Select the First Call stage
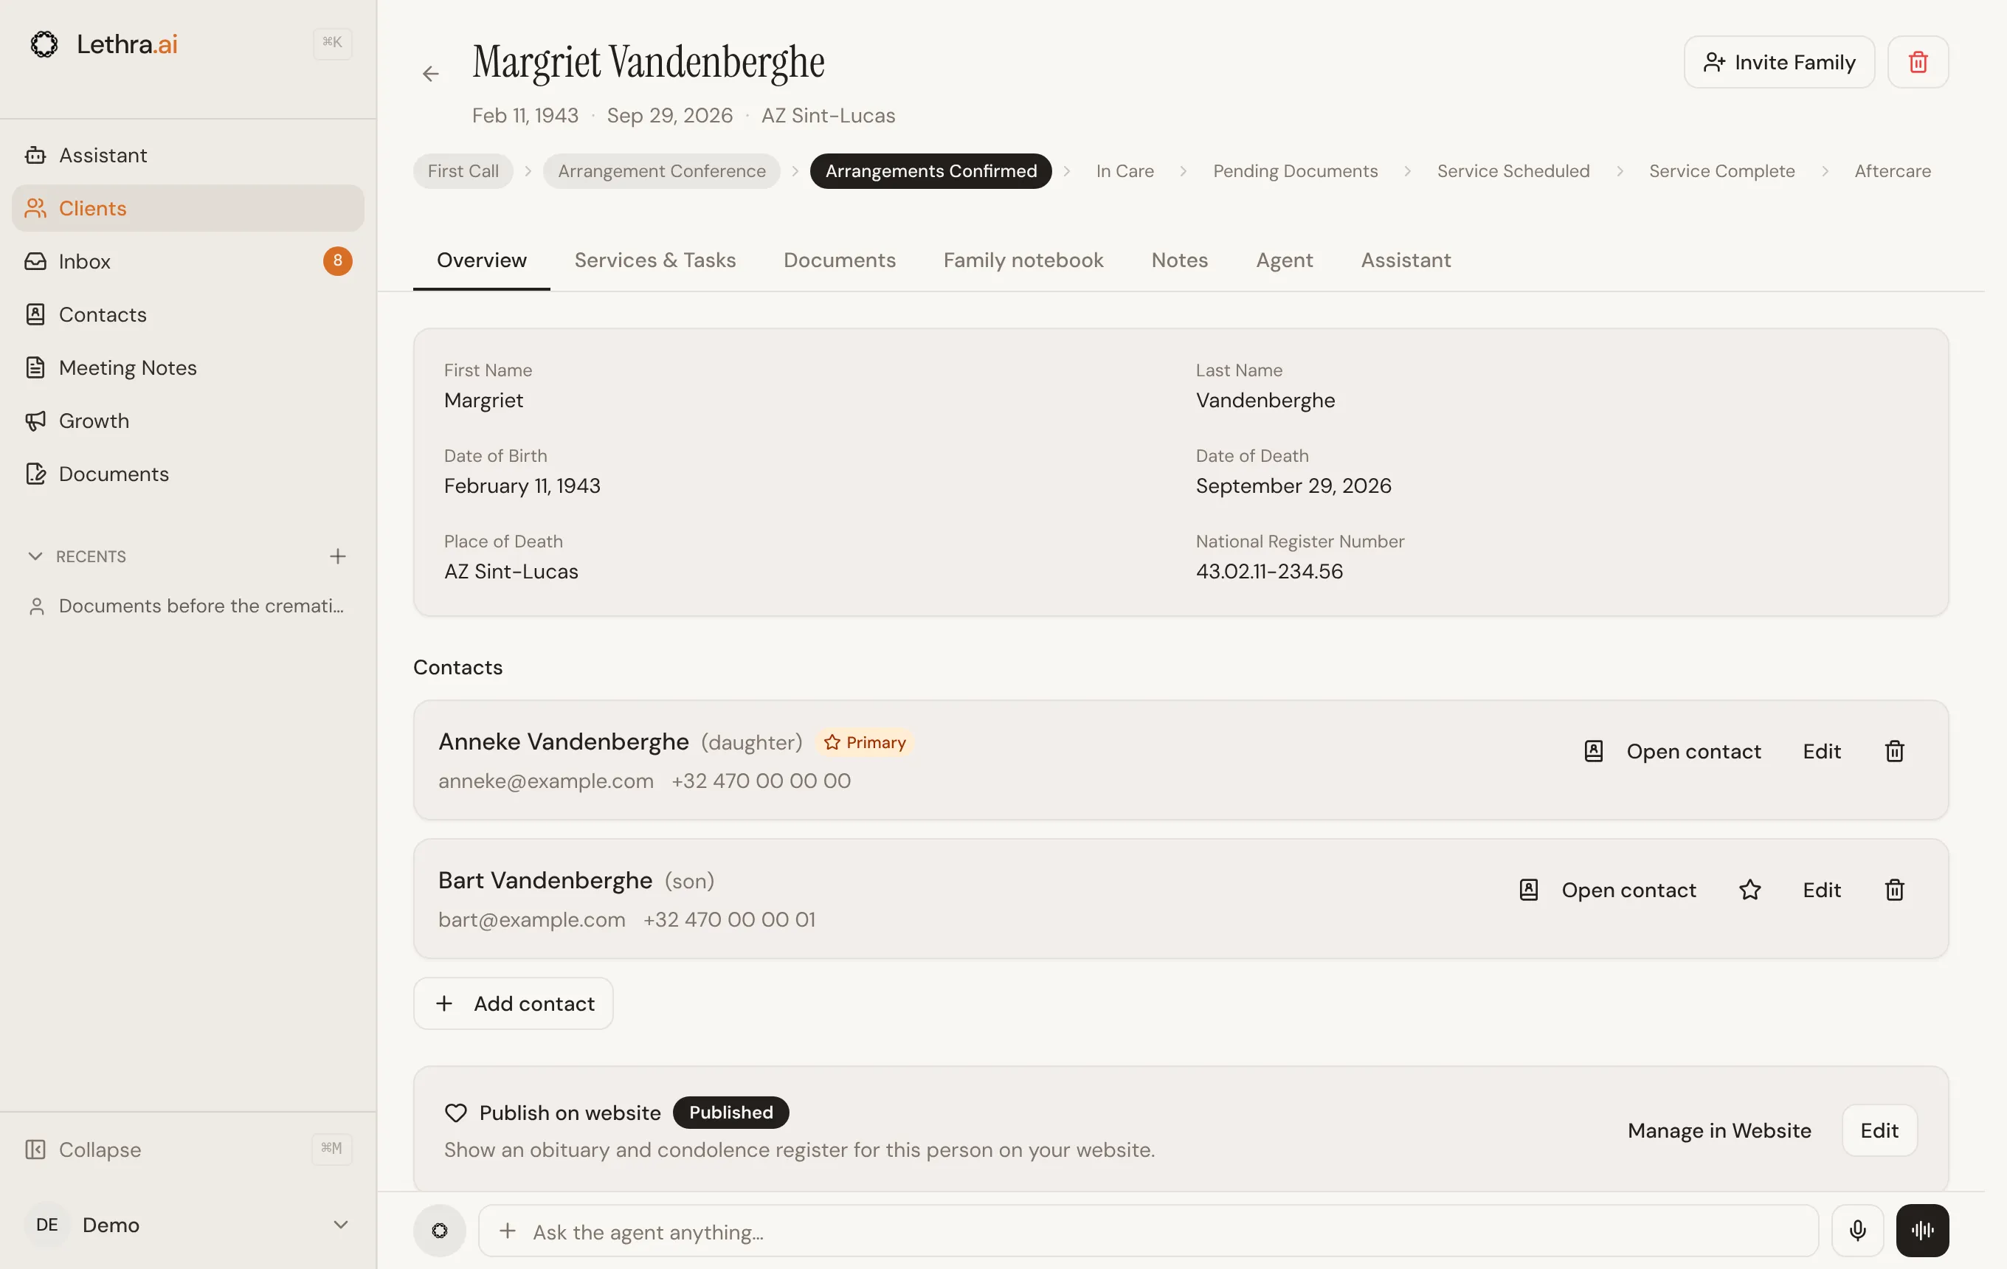Screen dimensions: 2007x1269 463,171
